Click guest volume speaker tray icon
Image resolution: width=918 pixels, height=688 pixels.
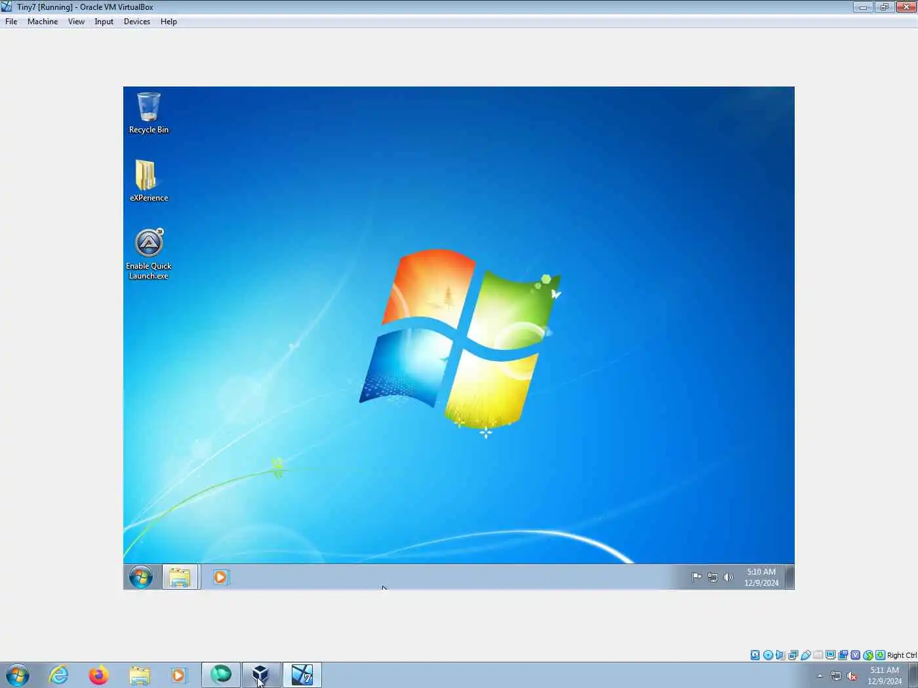pyautogui.click(x=728, y=577)
